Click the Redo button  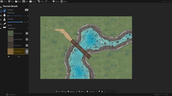tap(48, 1)
